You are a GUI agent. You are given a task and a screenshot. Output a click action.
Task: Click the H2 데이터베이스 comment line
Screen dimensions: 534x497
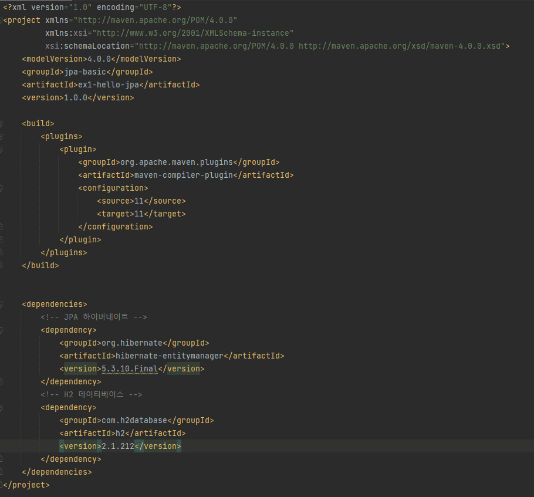92,394
